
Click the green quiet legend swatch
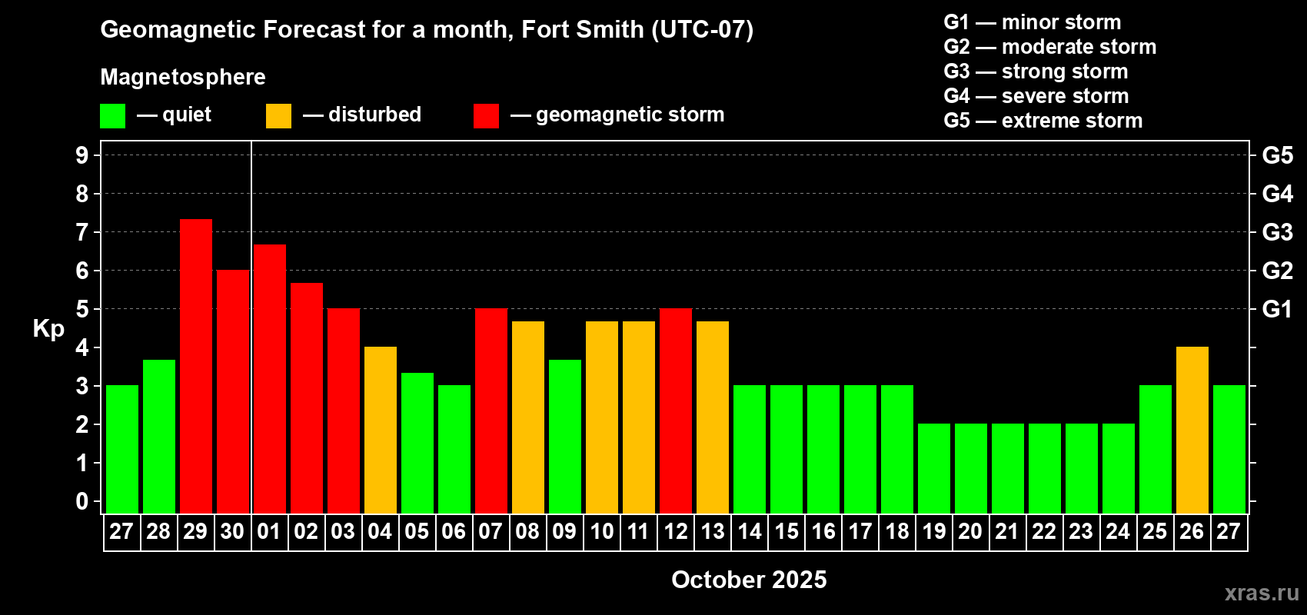point(112,116)
